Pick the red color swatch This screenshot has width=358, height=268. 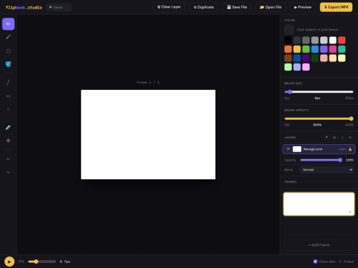(x=342, y=40)
